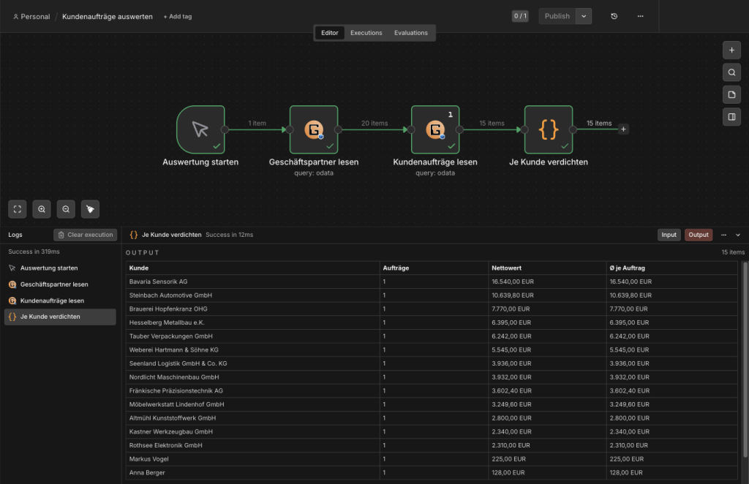Switch to the Executions tab

tap(366, 33)
